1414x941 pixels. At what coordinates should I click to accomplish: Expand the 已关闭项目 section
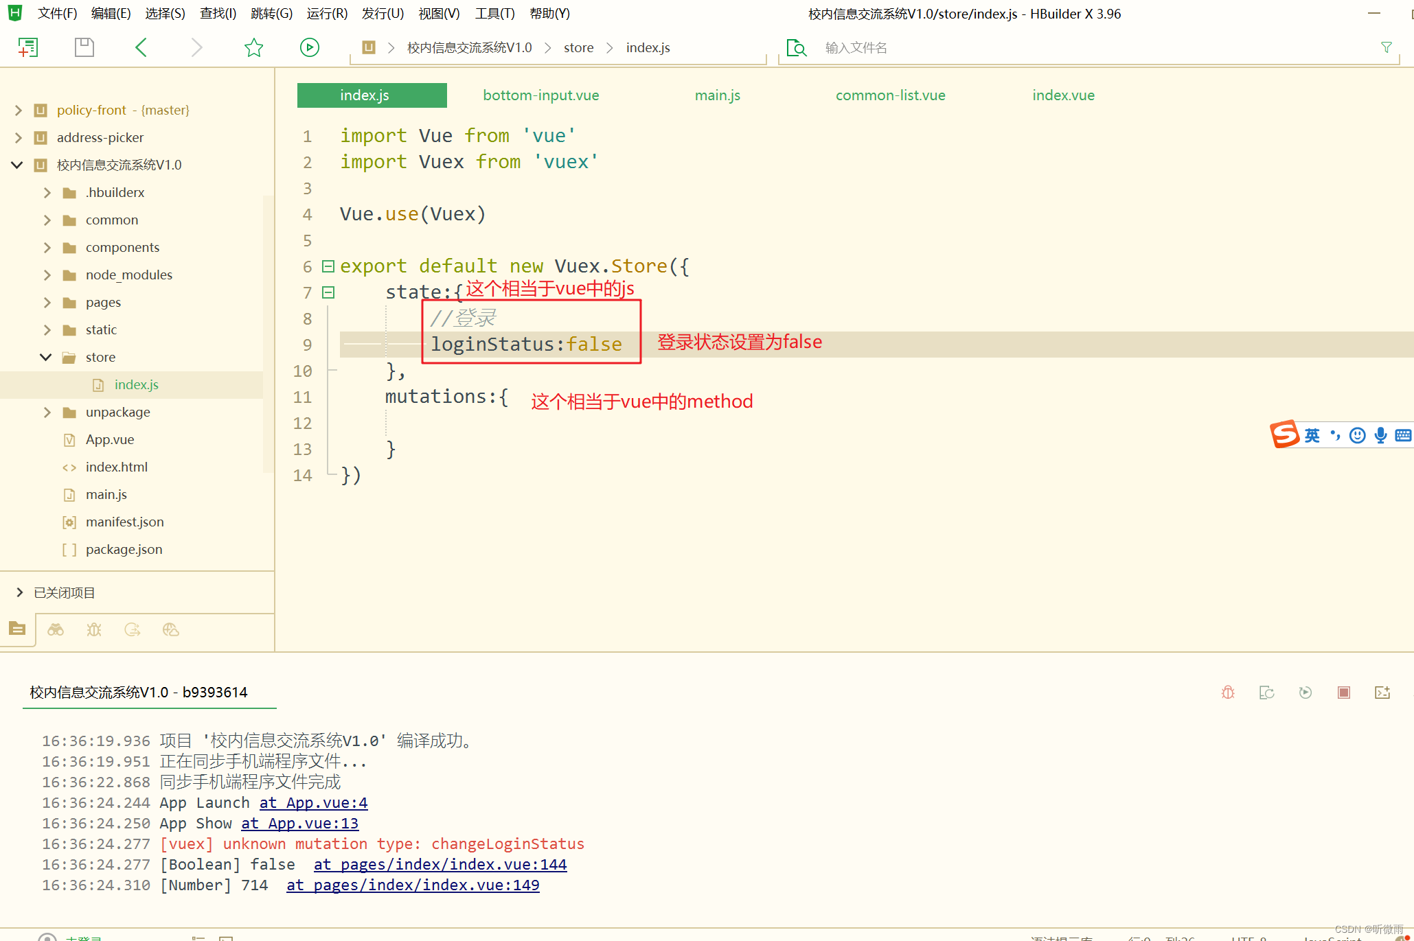[x=19, y=592]
